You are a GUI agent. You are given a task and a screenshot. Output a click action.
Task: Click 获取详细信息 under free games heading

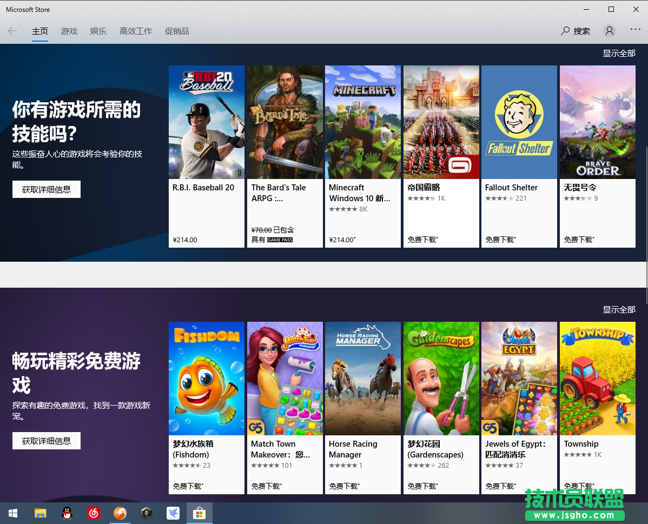point(47,441)
